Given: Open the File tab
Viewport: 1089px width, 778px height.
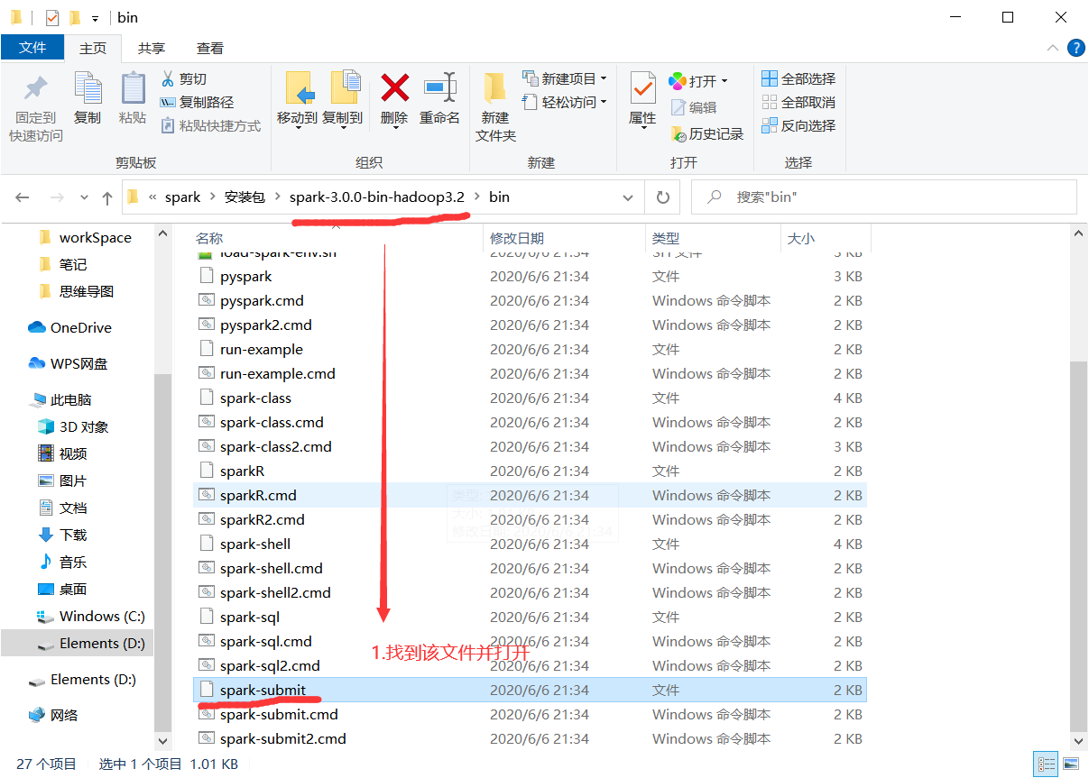Looking at the screenshot, I should coord(32,48).
